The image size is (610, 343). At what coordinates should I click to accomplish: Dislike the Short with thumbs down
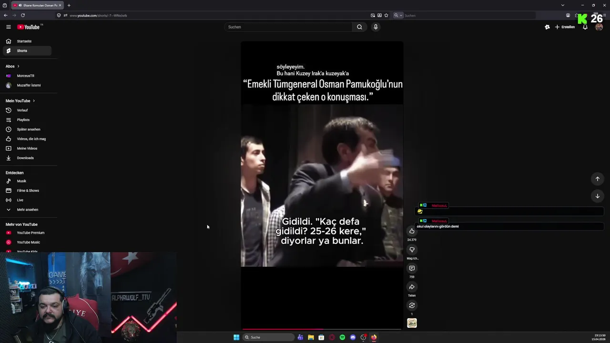coord(412,250)
